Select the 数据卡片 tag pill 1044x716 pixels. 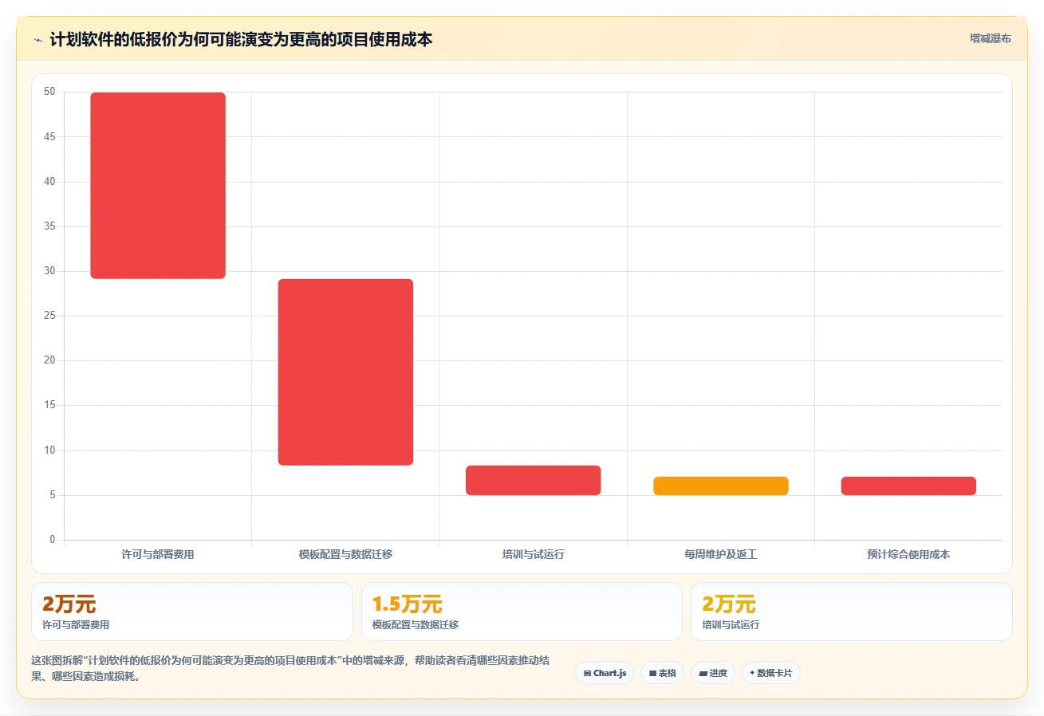770,673
